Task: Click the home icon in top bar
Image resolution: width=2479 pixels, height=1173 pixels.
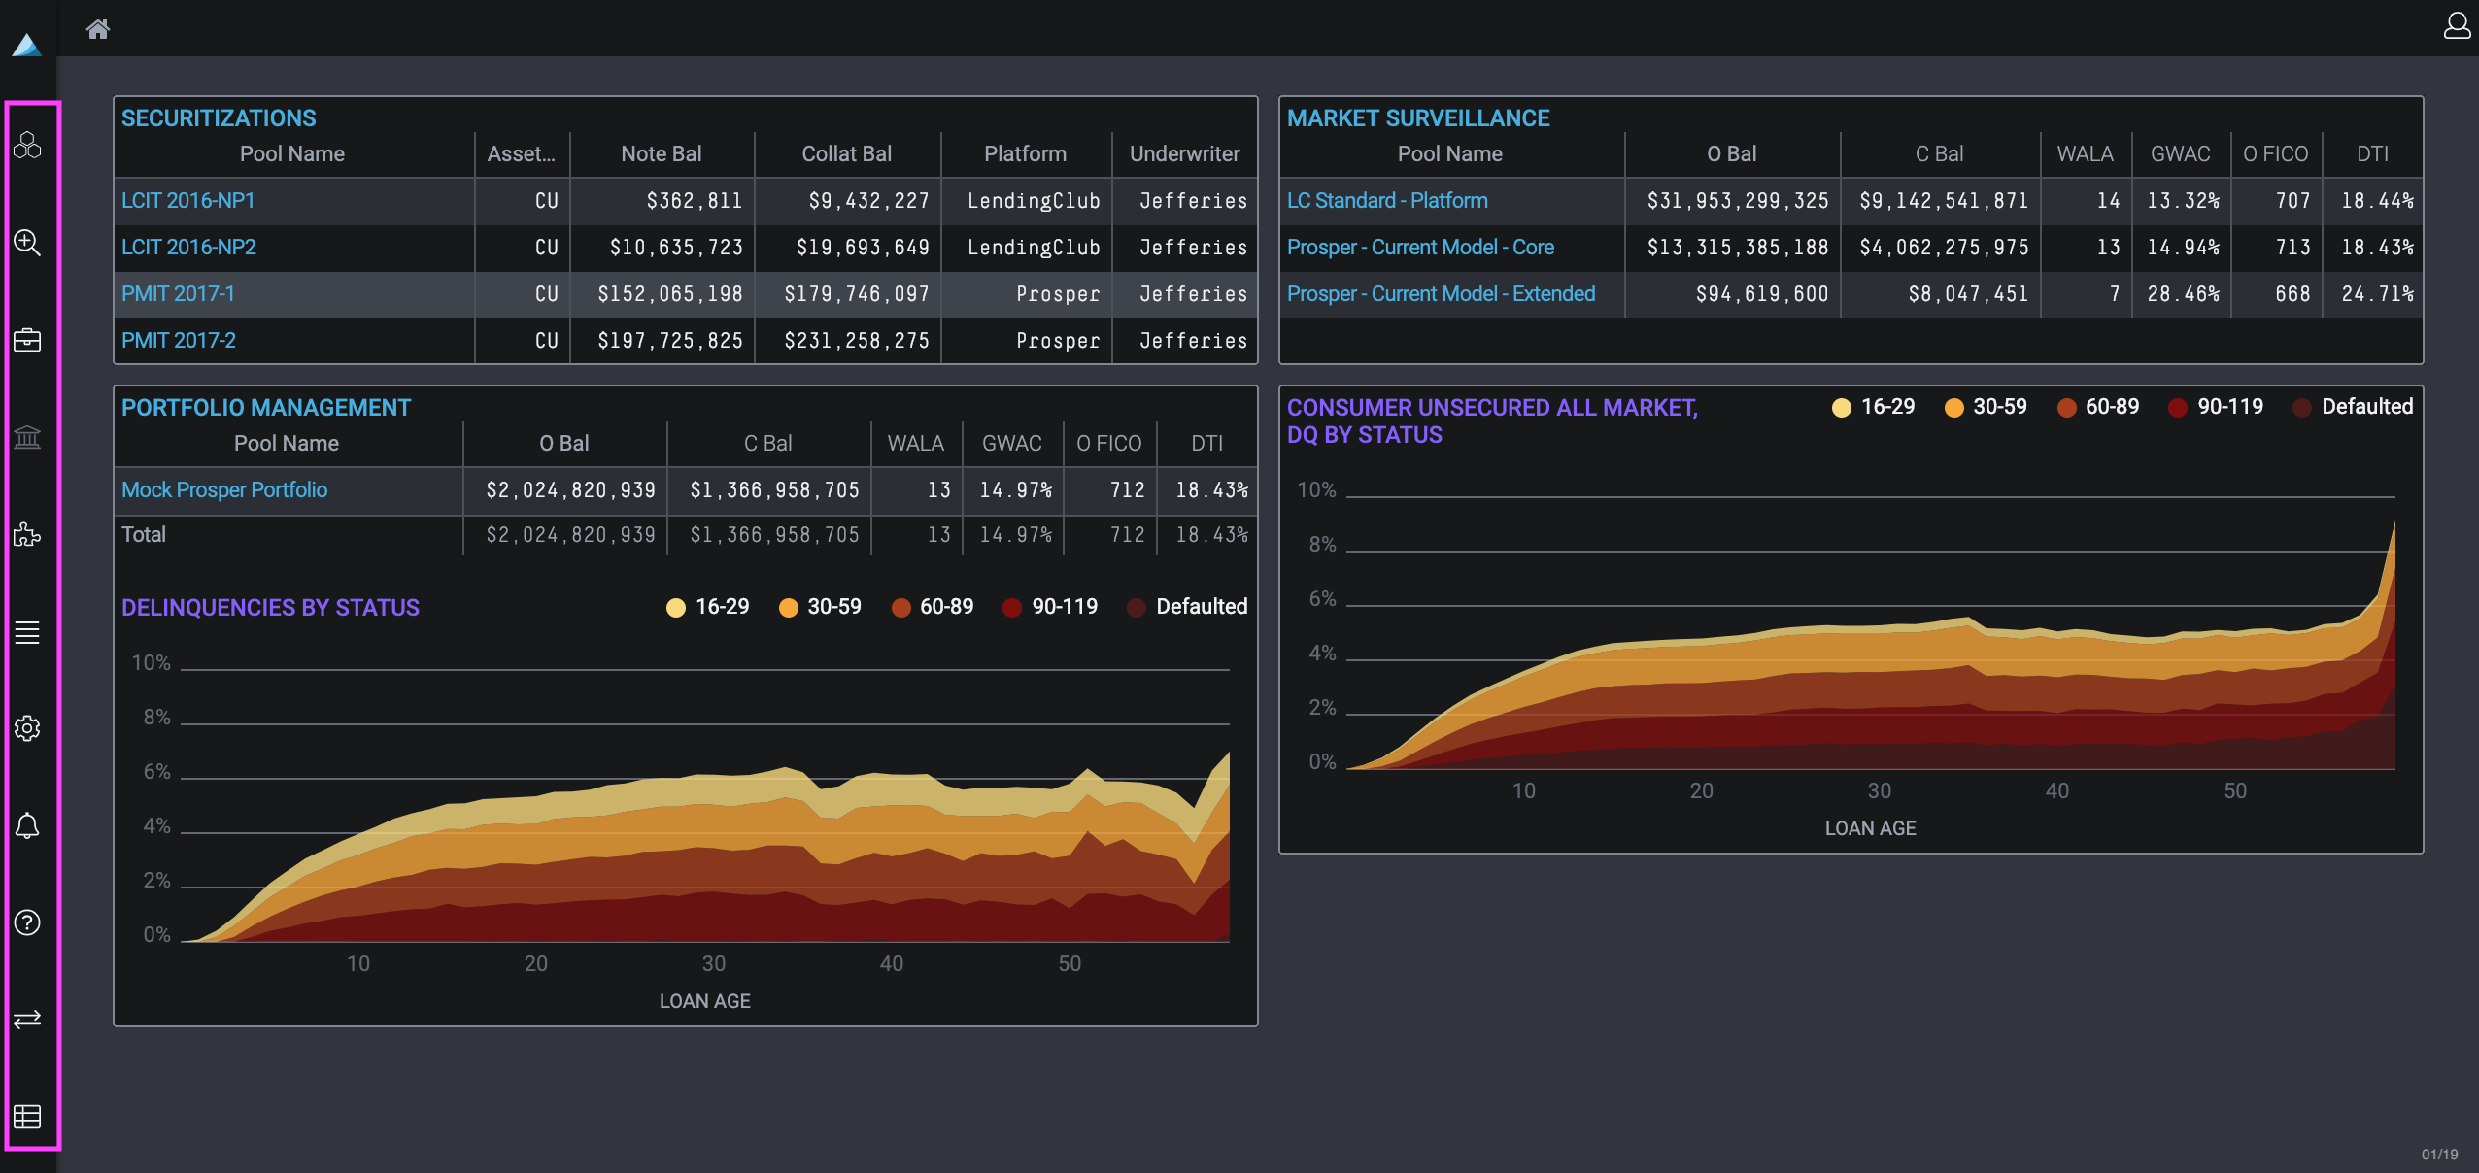Action: 97,29
